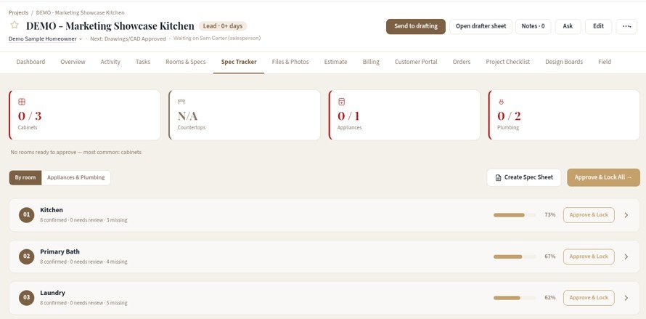Open the more options ellipsis menu

coord(626,26)
